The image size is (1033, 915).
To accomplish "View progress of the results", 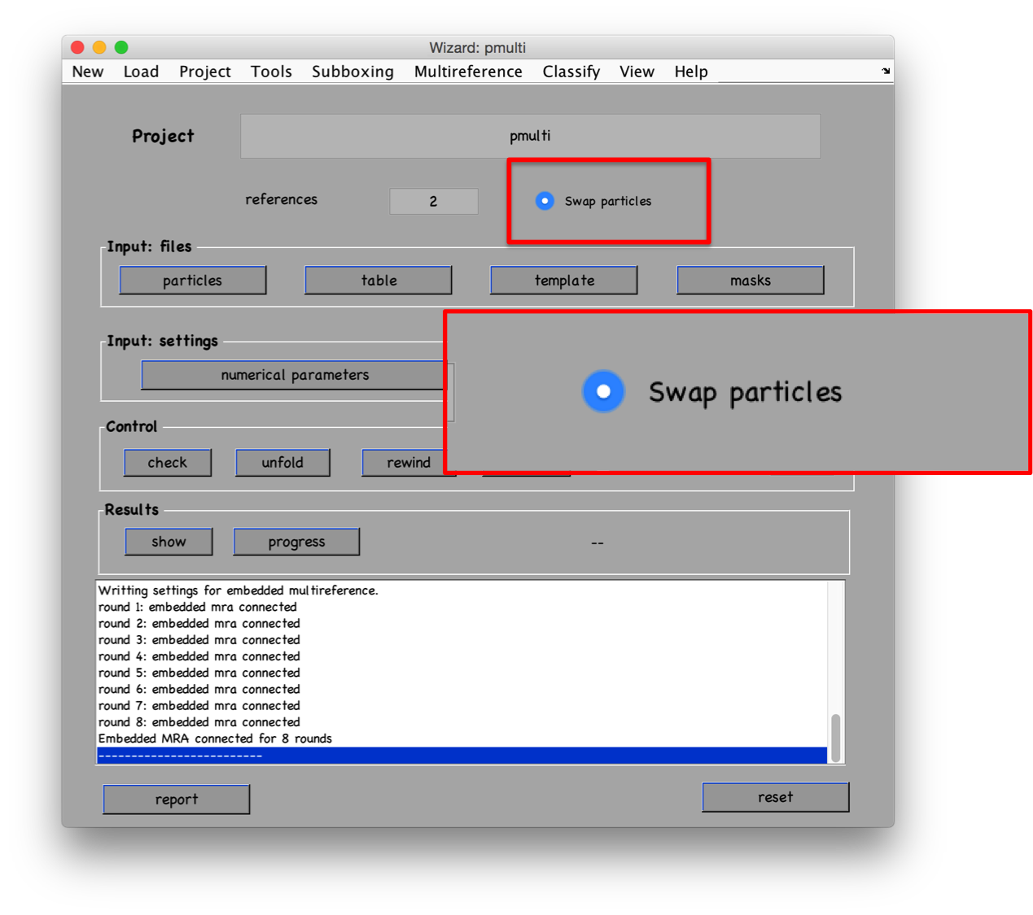I will pos(296,542).
